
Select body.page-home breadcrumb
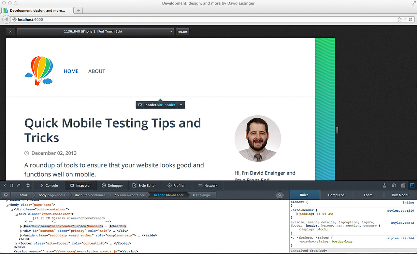pos(52,195)
